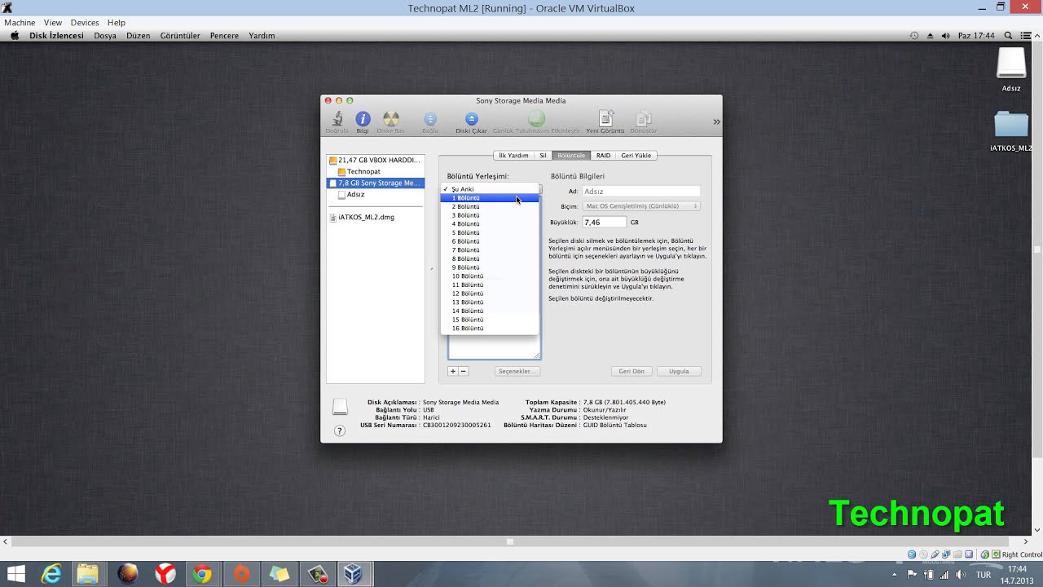Click VirtualBox USB devices status icon
This screenshot has height=587, width=1043.
tap(935, 554)
